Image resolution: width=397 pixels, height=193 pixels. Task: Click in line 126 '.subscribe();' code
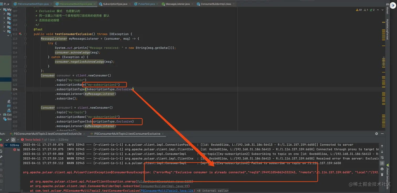pos(66,98)
